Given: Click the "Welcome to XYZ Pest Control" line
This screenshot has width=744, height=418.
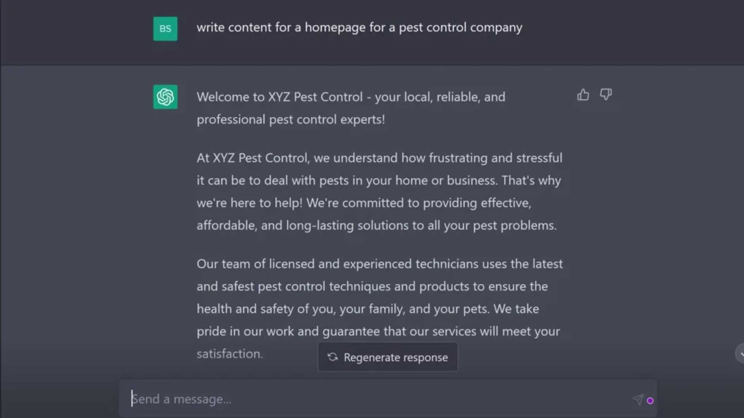Looking at the screenshot, I should 351,97.
